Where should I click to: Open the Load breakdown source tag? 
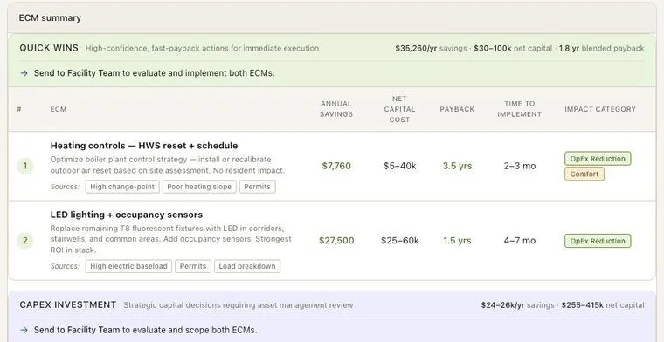click(x=247, y=266)
